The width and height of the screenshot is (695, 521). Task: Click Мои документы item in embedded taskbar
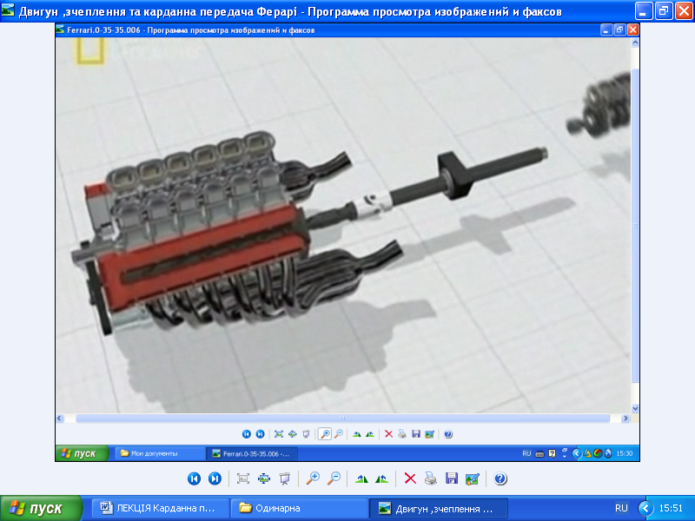tap(160, 453)
